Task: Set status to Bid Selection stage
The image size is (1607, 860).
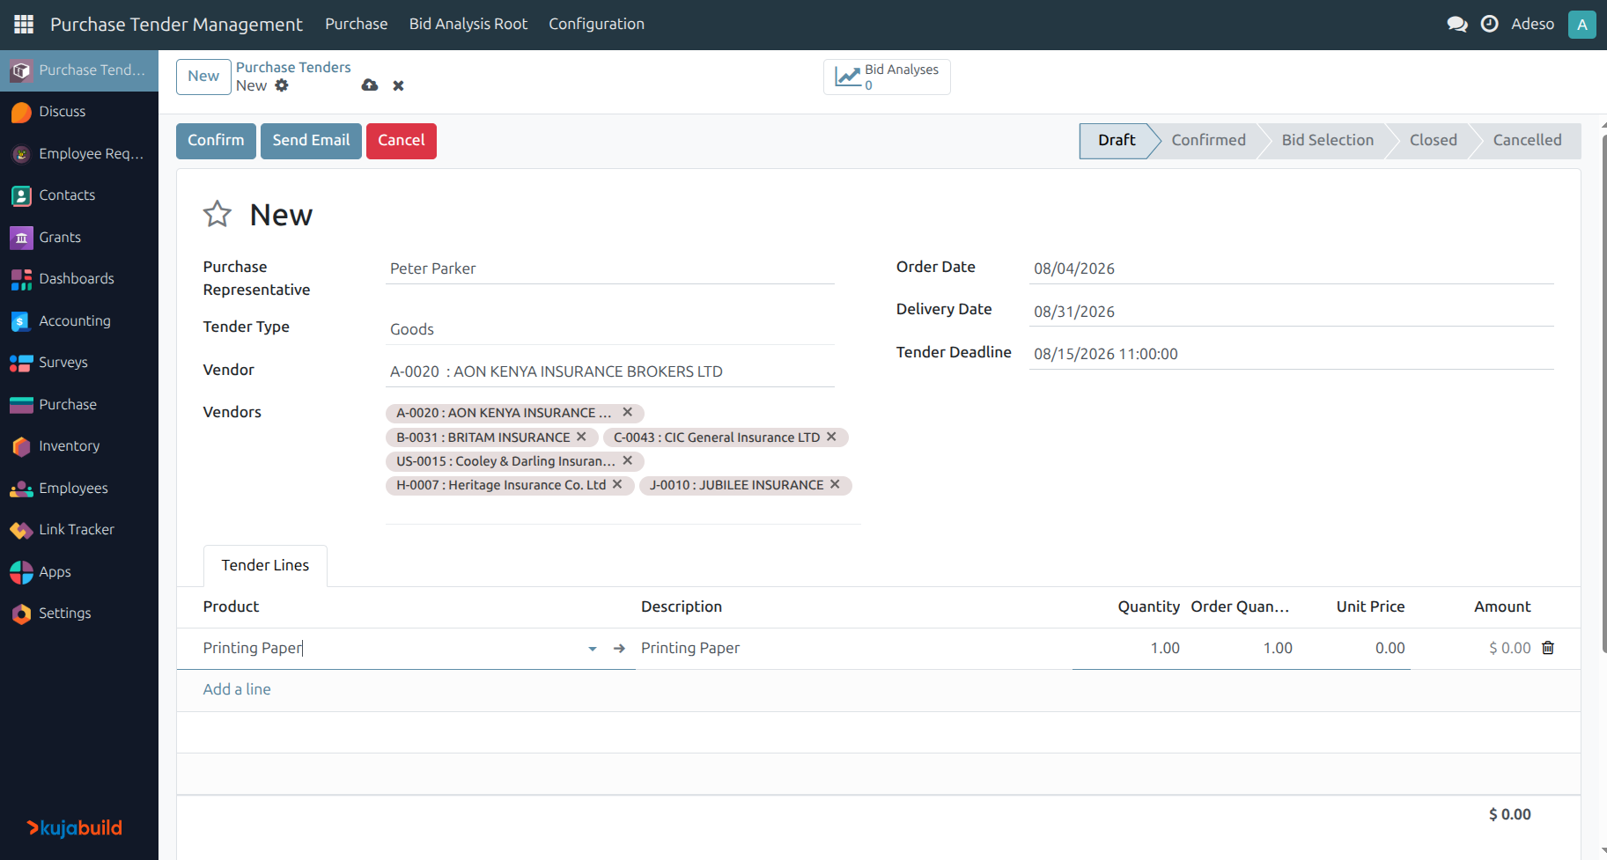Action: tap(1328, 140)
